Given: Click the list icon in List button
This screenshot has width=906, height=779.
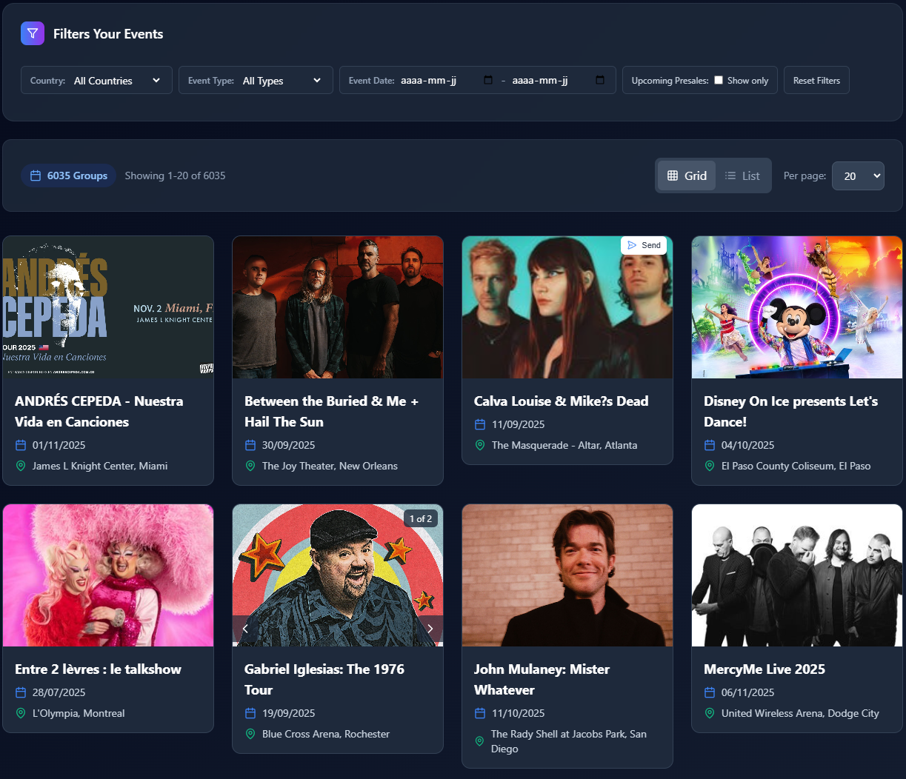Looking at the screenshot, I should [730, 175].
